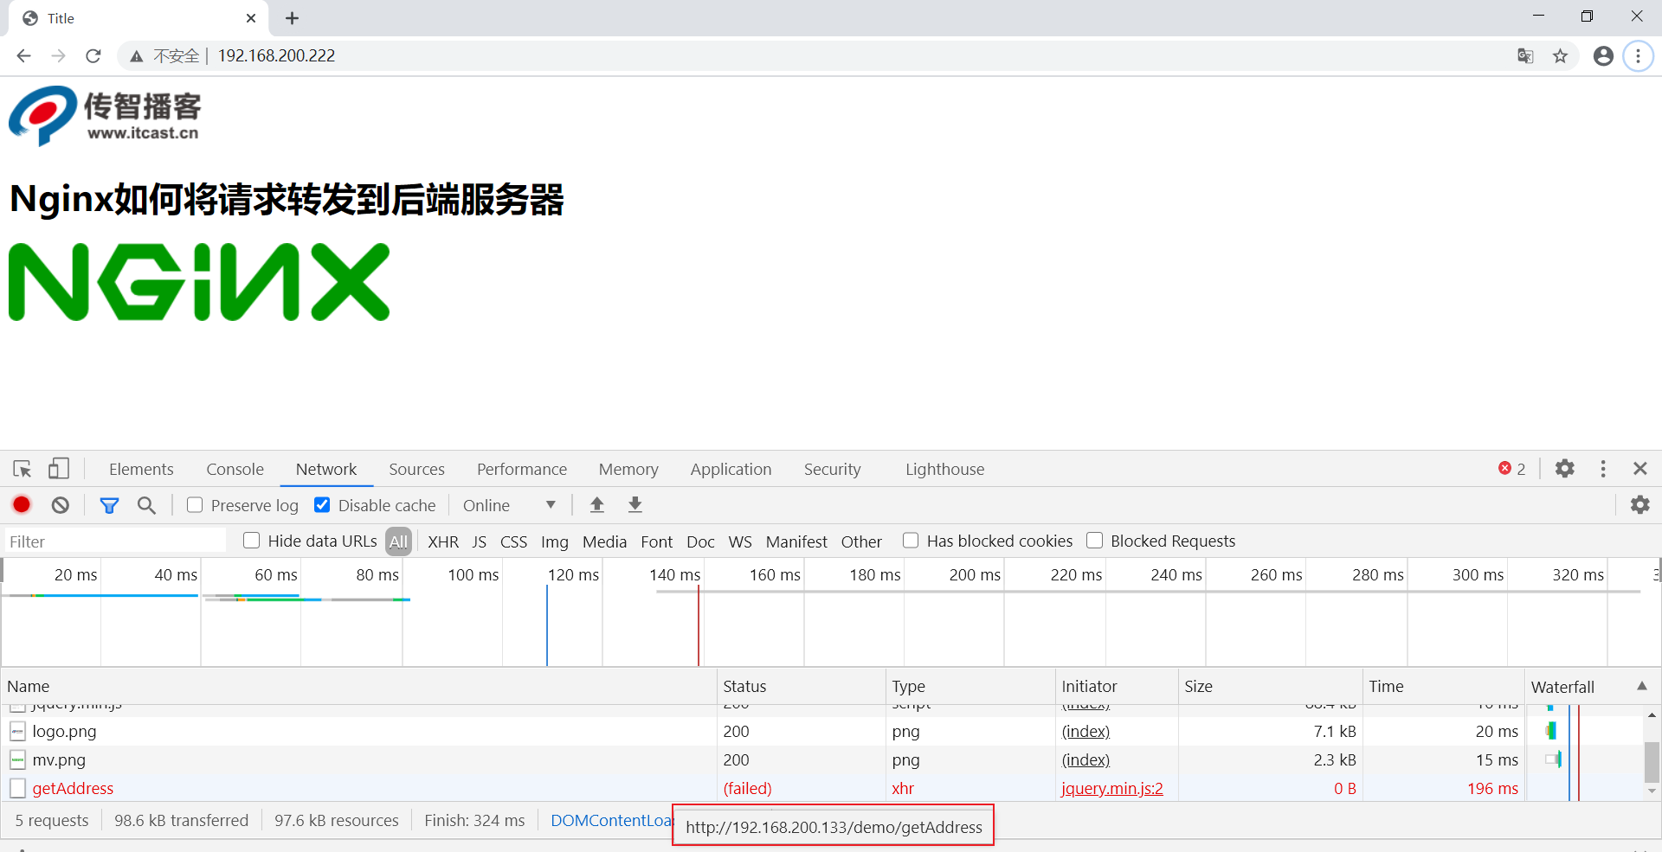The width and height of the screenshot is (1662, 852).
Task: Open the translate page icon
Action: [1525, 56]
